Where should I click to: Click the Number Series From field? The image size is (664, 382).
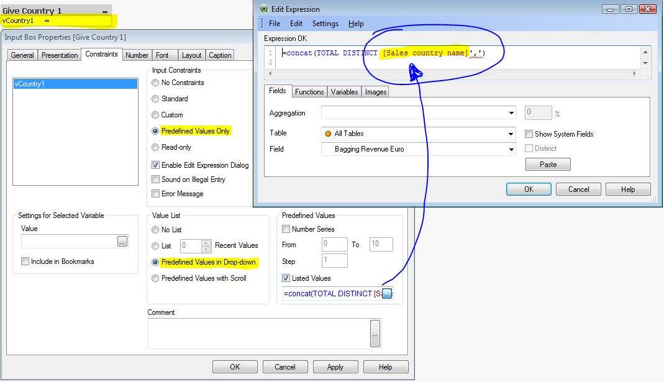(335, 244)
